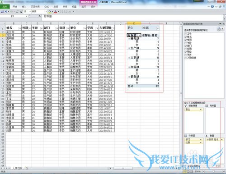Switch to the 设计 PivotTable tools tab
Image resolution: width=226 pixels, height=174 pixels.
pyautogui.click(x=93, y=7)
